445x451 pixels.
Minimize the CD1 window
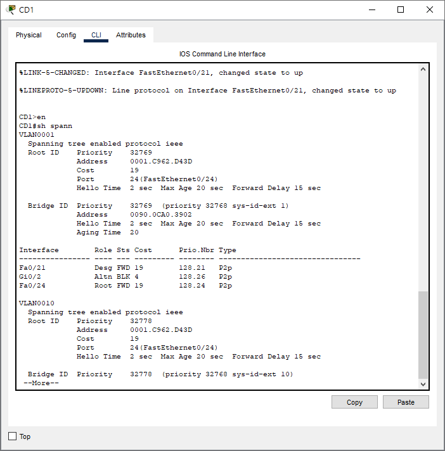[372, 10]
